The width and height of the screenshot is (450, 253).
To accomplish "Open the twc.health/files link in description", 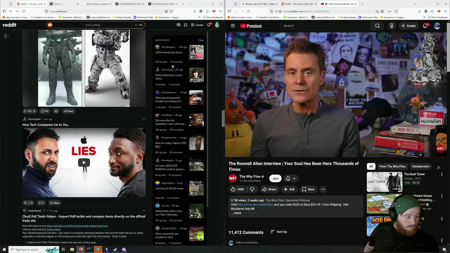I will tap(255, 205).
